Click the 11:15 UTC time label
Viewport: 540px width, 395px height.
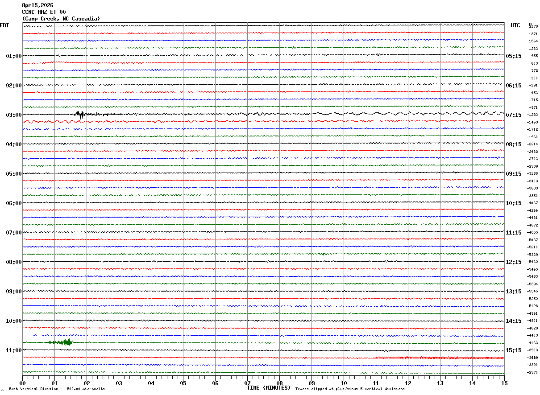(514, 233)
